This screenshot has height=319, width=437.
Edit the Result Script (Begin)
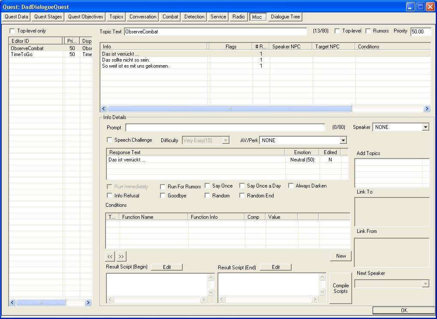pyautogui.click(x=167, y=267)
